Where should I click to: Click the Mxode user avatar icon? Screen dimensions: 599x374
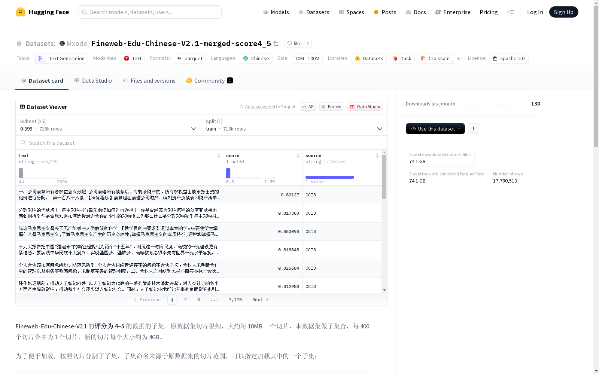tap(62, 43)
